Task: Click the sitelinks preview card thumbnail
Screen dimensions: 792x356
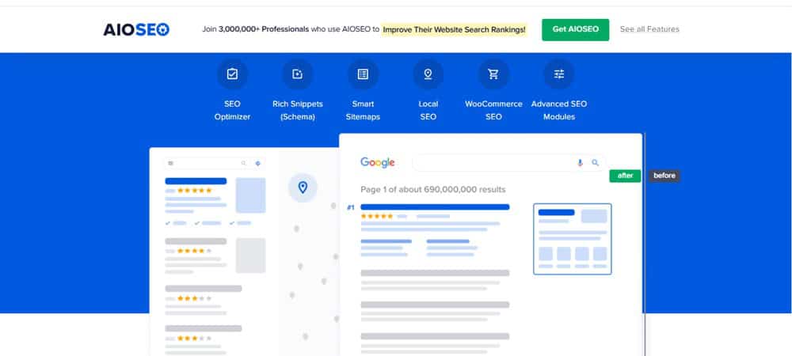Action: pos(572,239)
